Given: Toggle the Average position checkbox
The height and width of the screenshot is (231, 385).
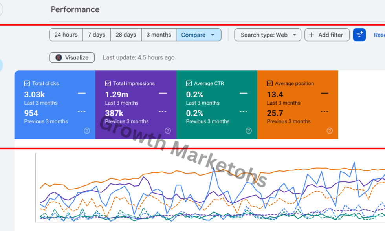Looking at the screenshot, I should [x=269, y=83].
